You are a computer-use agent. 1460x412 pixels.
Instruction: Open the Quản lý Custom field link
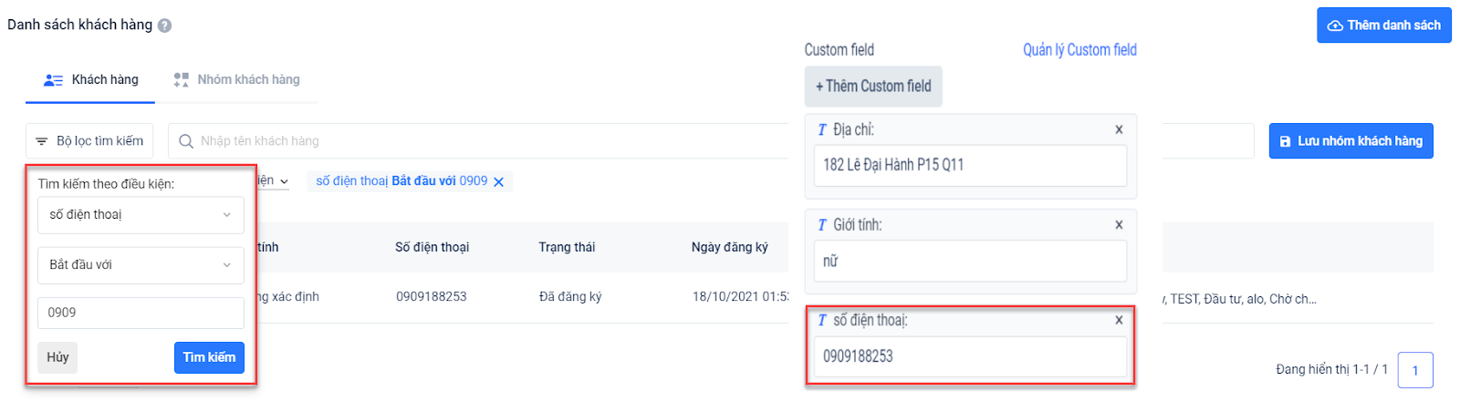coord(1079,50)
